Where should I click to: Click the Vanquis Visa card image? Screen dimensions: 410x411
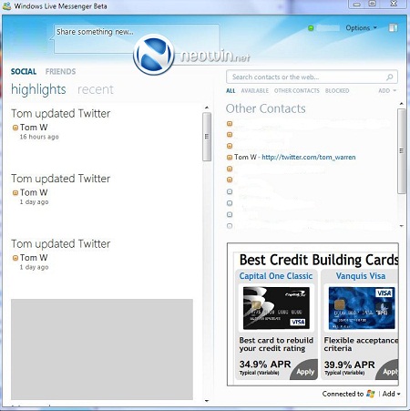click(x=362, y=308)
